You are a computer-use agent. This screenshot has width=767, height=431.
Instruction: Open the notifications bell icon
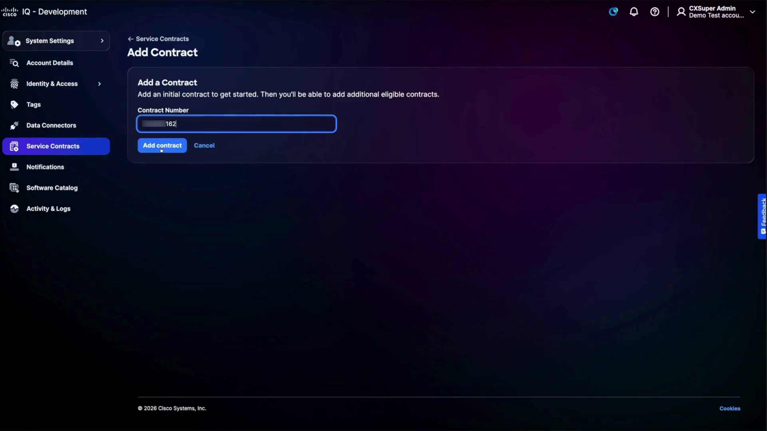coord(634,12)
